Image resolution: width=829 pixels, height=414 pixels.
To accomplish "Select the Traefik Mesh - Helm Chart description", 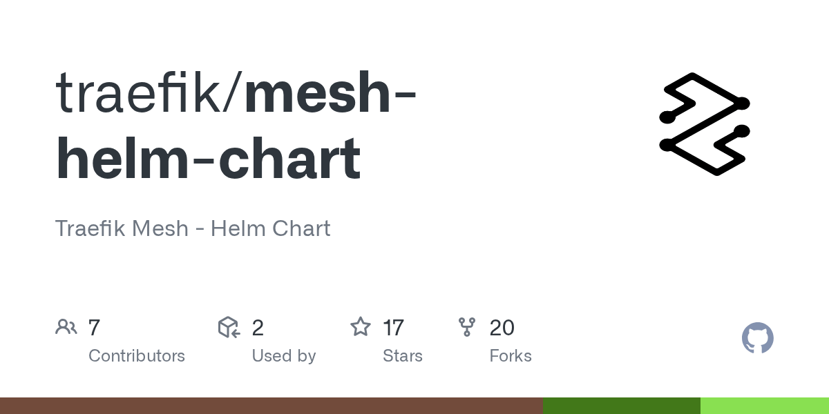I will click(193, 228).
